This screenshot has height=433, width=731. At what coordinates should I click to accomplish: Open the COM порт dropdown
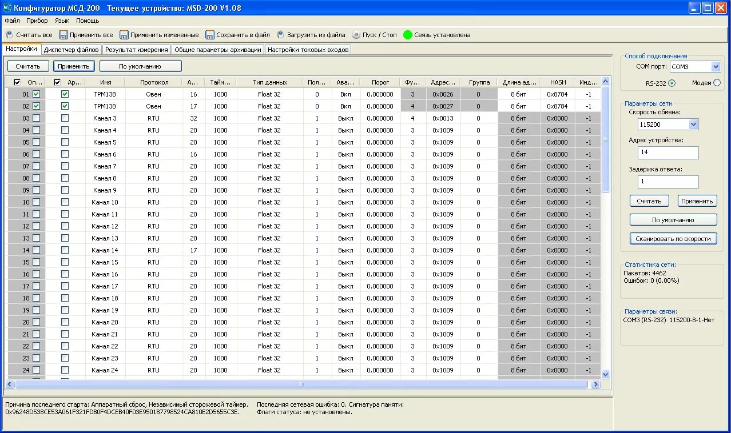(716, 67)
